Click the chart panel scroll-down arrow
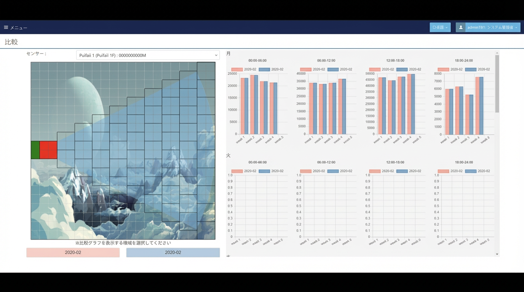Image resolution: width=524 pixels, height=292 pixels. click(497, 254)
